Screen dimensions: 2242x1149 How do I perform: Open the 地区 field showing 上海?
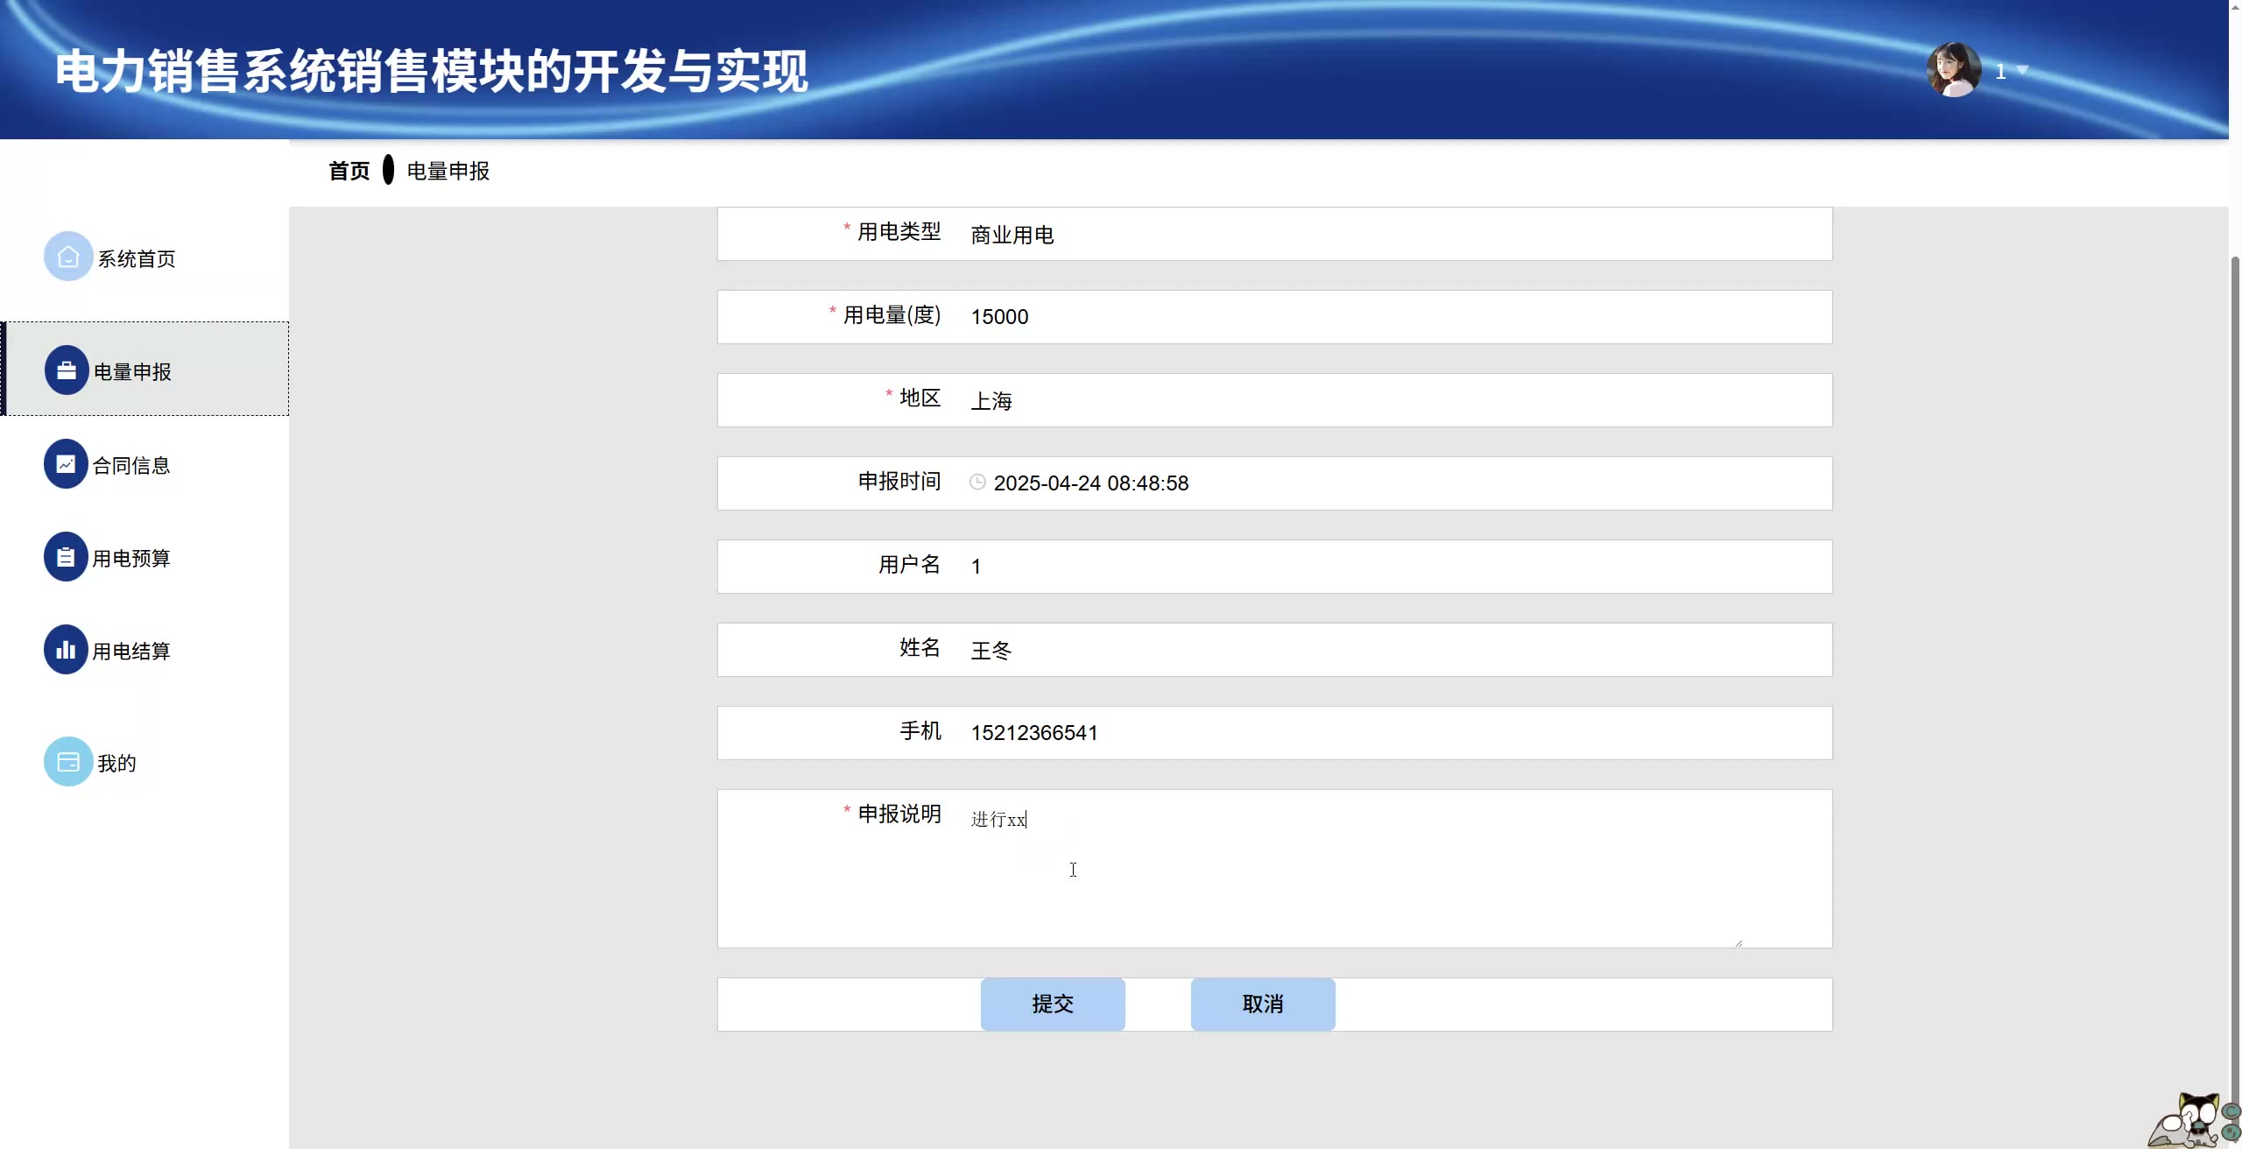click(x=1392, y=401)
